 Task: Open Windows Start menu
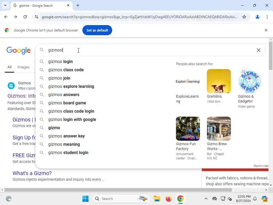click(x=85, y=199)
